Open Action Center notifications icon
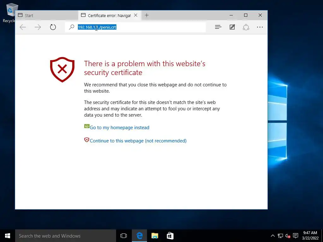The image size is (323, 242). (296, 236)
